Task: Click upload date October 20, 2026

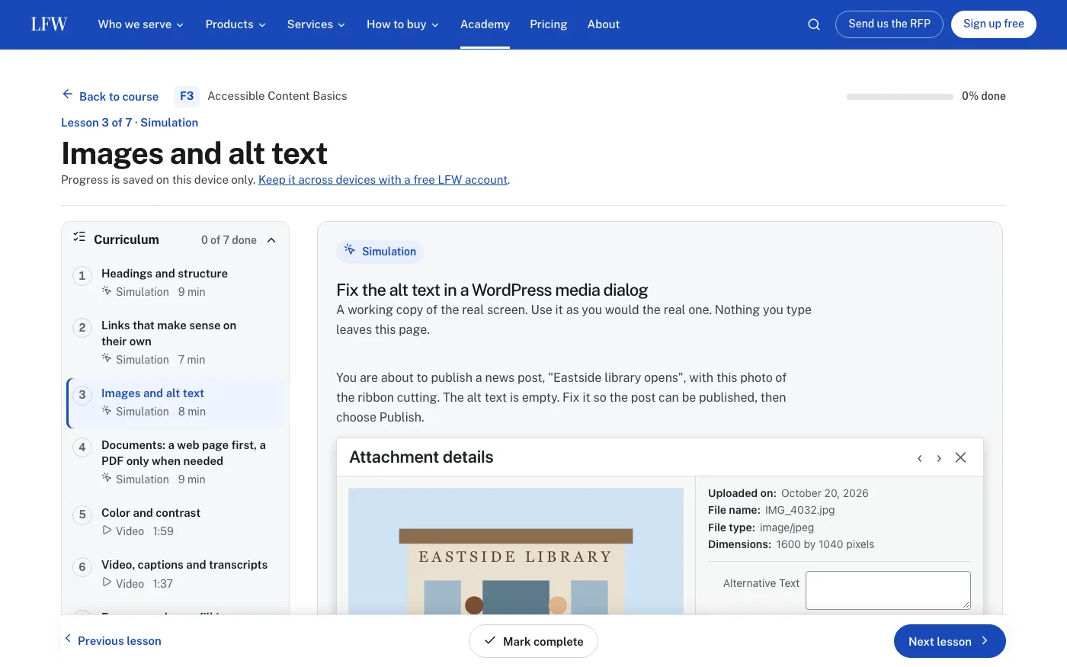Action: (825, 493)
